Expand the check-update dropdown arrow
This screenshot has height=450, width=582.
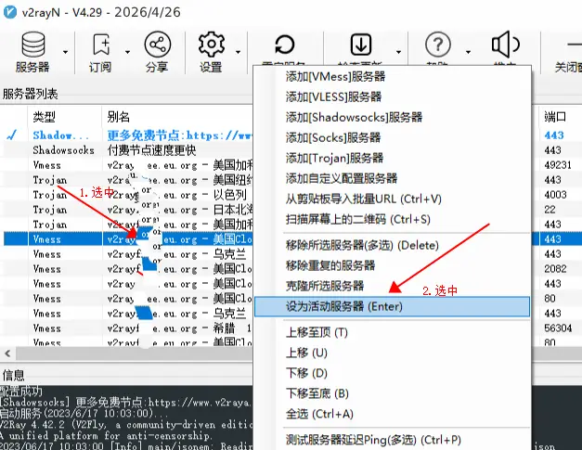tap(398, 52)
